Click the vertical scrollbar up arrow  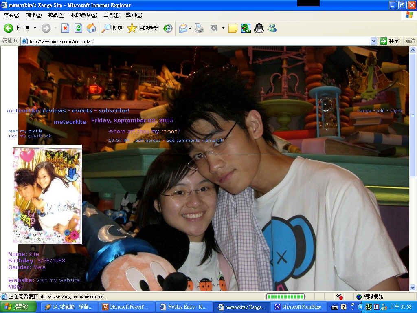coord(413,50)
